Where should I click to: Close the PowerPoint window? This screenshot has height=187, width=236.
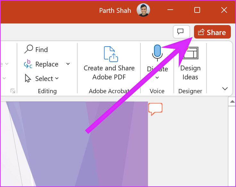click(x=224, y=10)
